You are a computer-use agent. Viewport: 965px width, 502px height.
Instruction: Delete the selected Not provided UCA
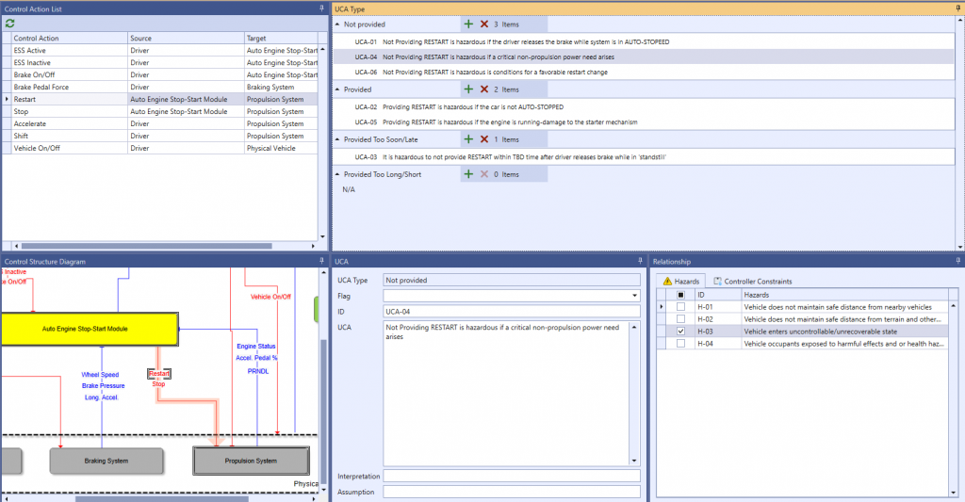(484, 24)
